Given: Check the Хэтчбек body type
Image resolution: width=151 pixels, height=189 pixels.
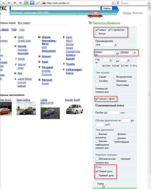Looking at the screenshot, I should tap(97, 81).
